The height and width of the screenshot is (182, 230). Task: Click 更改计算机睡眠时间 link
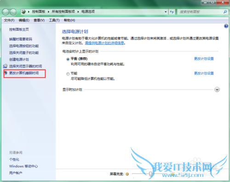pos(24,73)
